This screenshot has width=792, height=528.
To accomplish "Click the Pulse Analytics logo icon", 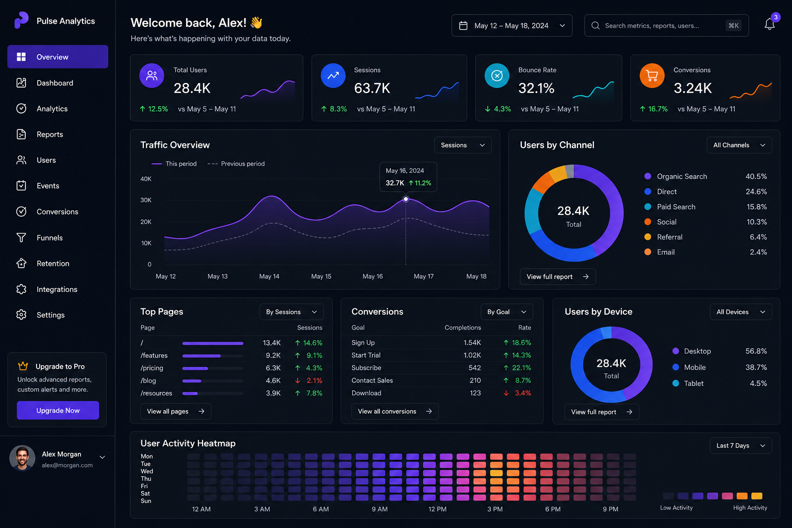I will [21, 20].
